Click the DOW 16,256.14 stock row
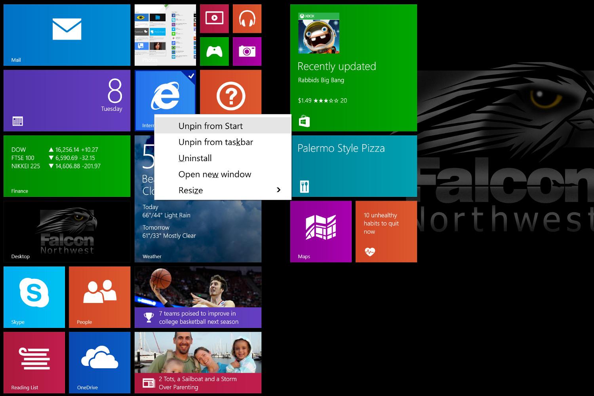Image resolution: width=594 pixels, height=396 pixels. click(55, 150)
